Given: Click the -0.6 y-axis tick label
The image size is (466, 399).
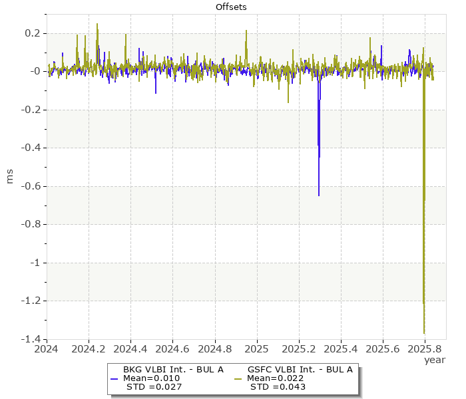Looking at the screenshot, I should [32, 186].
